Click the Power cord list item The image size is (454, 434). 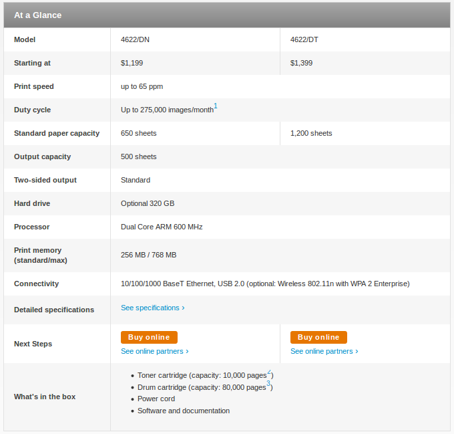(156, 399)
